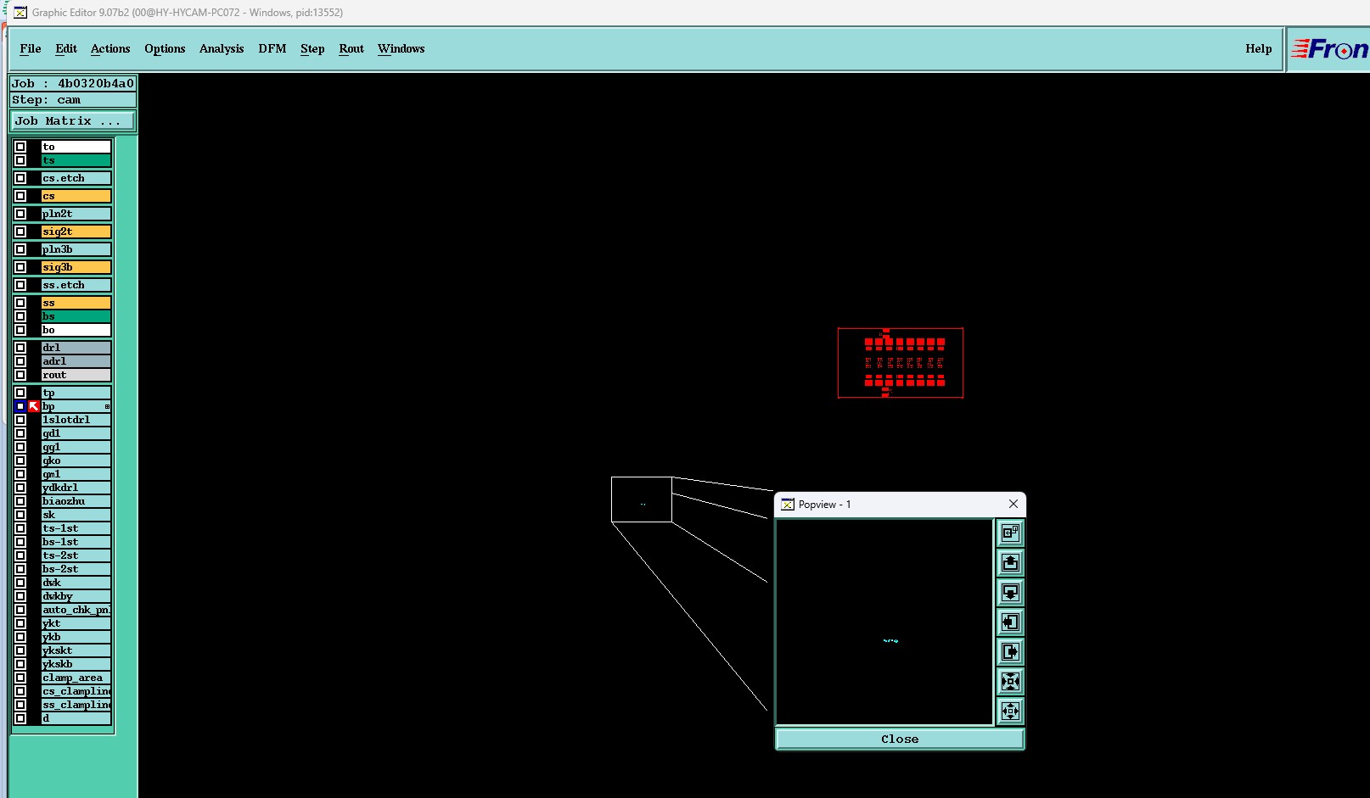The width and height of the screenshot is (1370, 798).
Task: Select the ykskt layer name
Action: (x=76, y=650)
